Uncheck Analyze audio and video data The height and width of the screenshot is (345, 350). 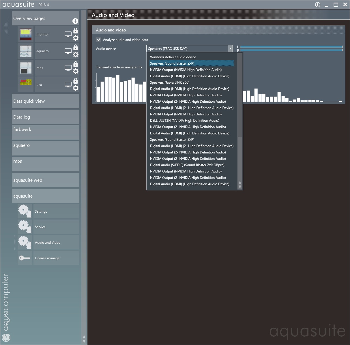pos(99,40)
